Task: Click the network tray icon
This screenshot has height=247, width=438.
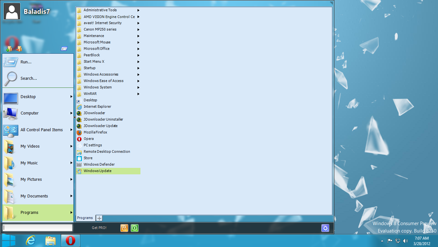Action: click(x=398, y=241)
